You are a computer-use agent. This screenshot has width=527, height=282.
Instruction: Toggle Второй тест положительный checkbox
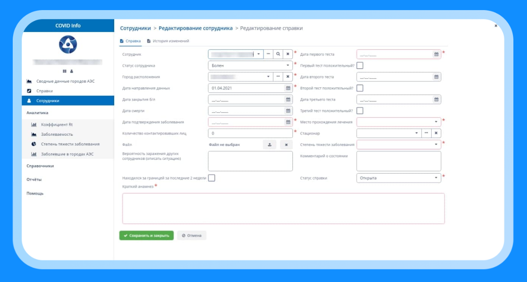click(360, 88)
